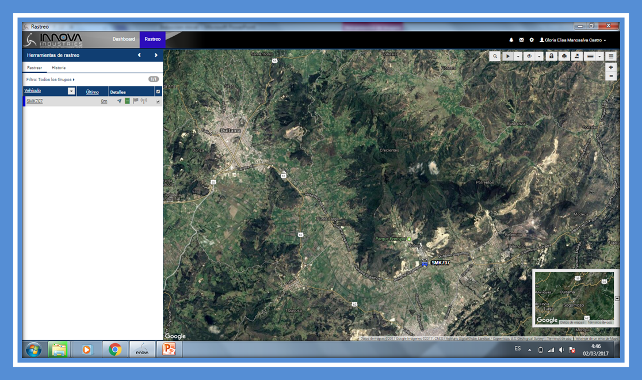Click the flag icon in SMK707 row
Viewport: 642px width, 380px height.
136,101
